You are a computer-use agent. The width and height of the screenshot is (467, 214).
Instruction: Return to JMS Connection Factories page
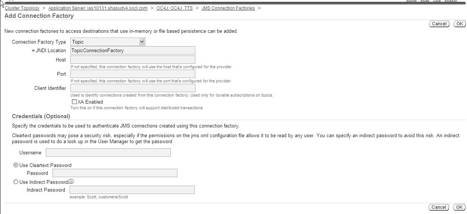coord(228,8)
